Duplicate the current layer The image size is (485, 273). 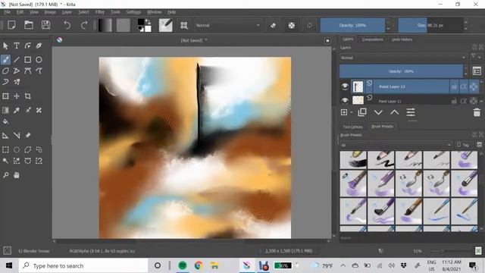point(362,112)
